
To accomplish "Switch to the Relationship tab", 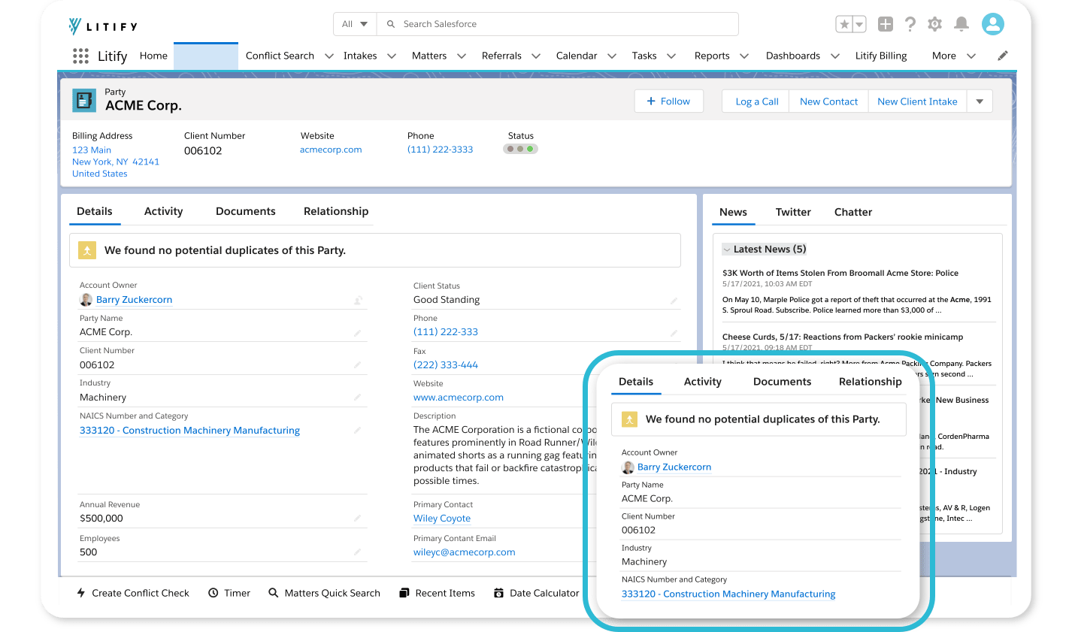I will (336, 211).
